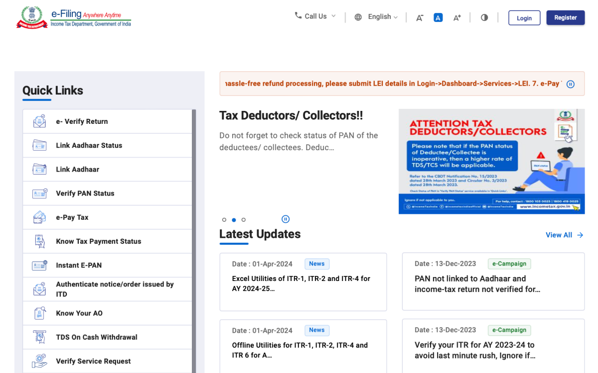Toggle high contrast mode icon
This screenshot has height=373, width=598.
coord(484,17)
